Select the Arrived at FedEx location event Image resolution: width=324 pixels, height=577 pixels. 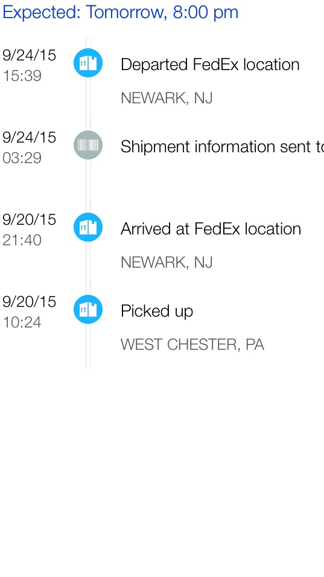pos(211,229)
